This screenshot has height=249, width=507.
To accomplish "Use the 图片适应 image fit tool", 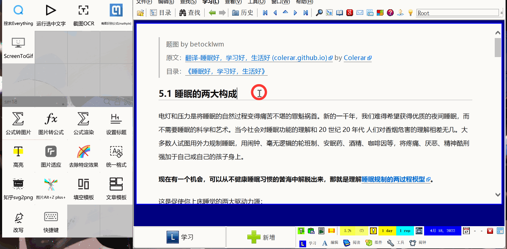I will click(51, 156).
